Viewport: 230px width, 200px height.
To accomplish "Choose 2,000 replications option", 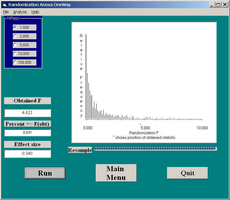I will pyautogui.click(x=15, y=36).
